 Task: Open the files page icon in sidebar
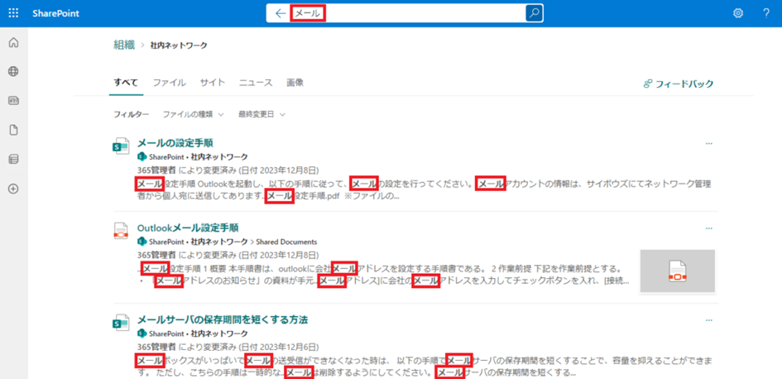pos(13,130)
